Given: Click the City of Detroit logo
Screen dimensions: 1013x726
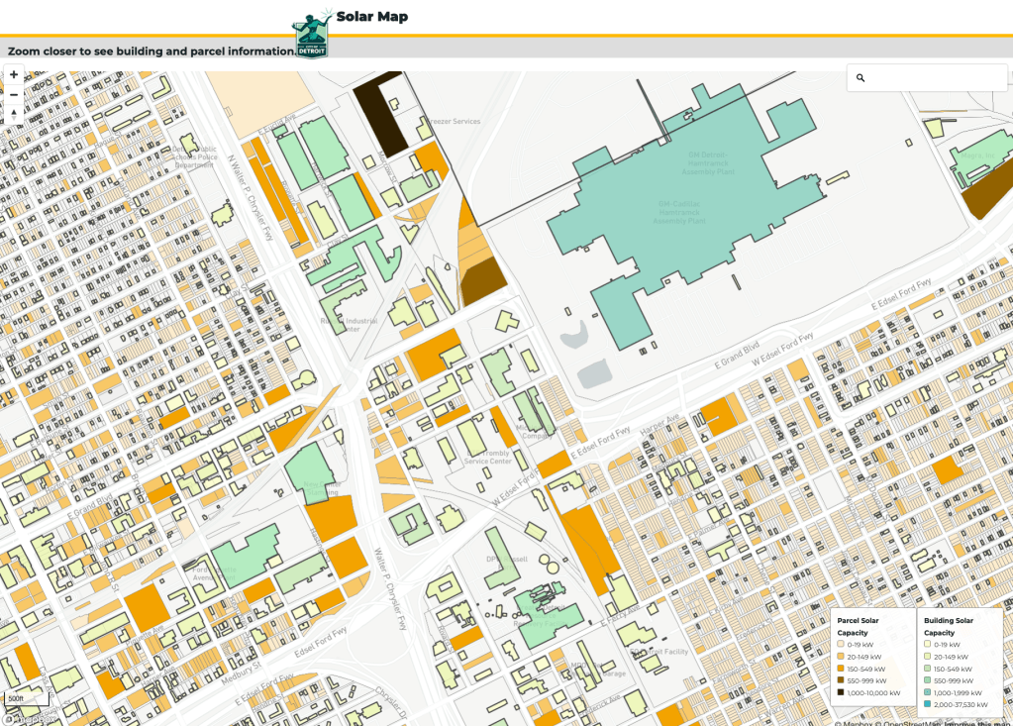Looking at the screenshot, I should tap(310, 38).
